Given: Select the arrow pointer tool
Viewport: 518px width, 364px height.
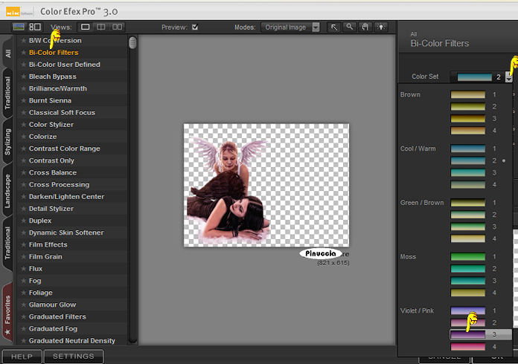Looking at the screenshot, I should (x=334, y=27).
